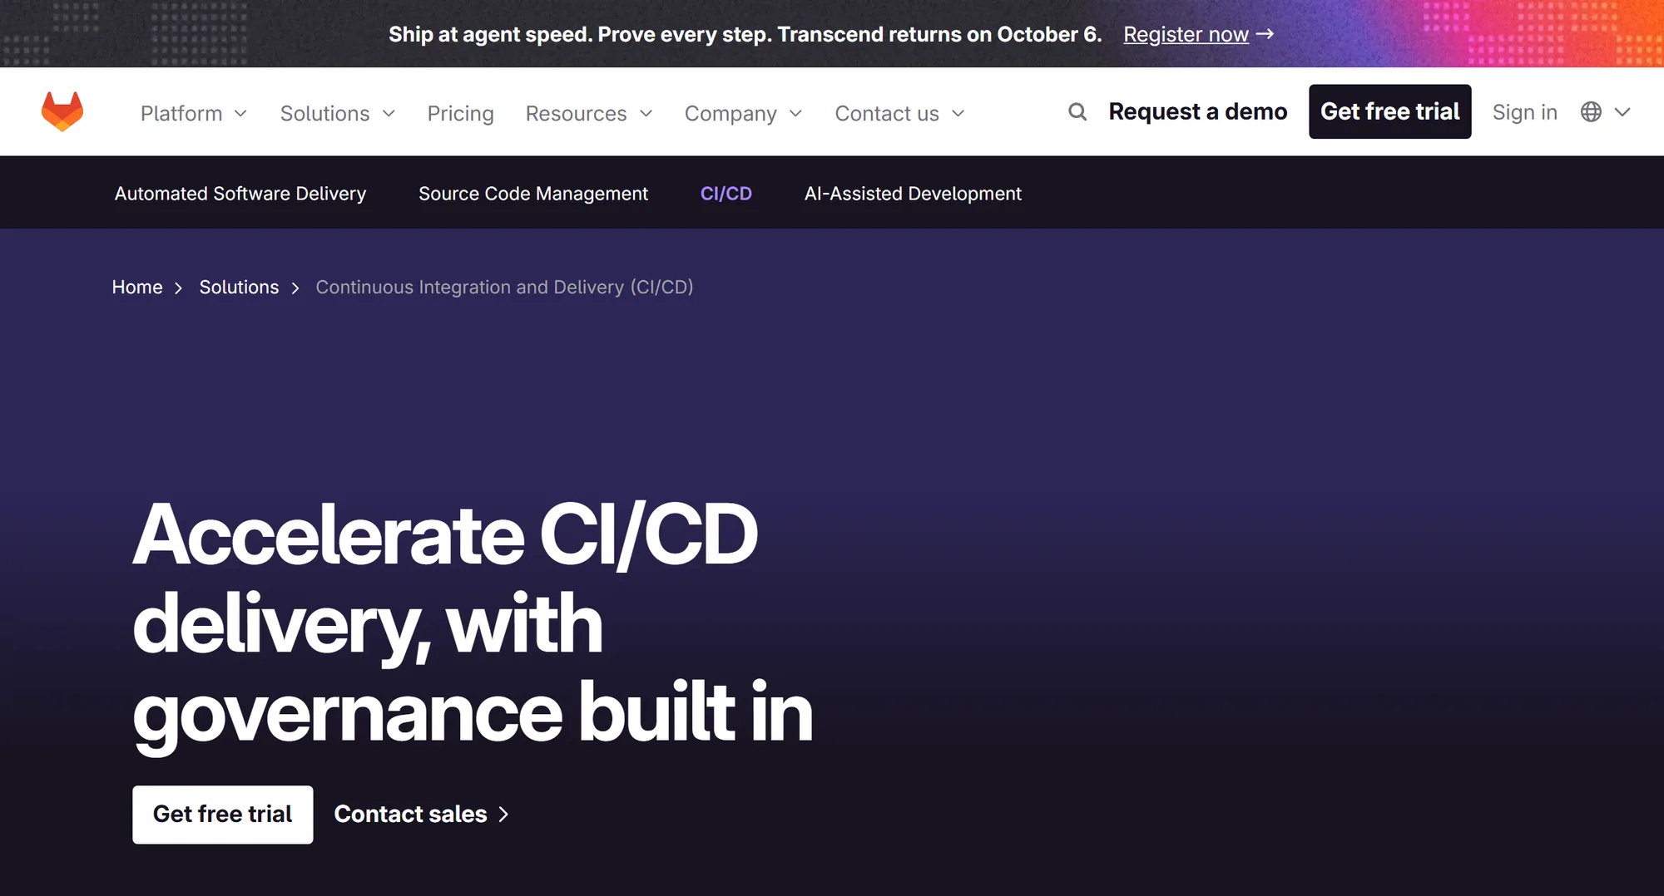Click the arrow after Register now

coord(1265,34)
